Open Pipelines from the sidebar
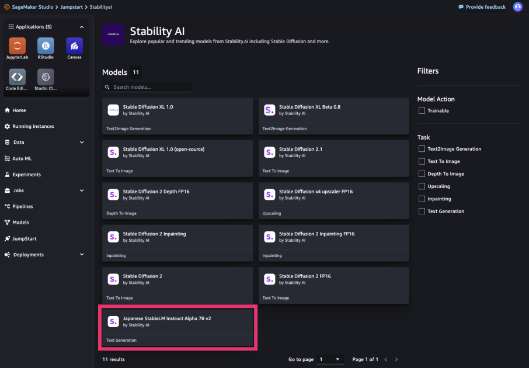This screenshot has width=529, height=368. click(23, 206)
